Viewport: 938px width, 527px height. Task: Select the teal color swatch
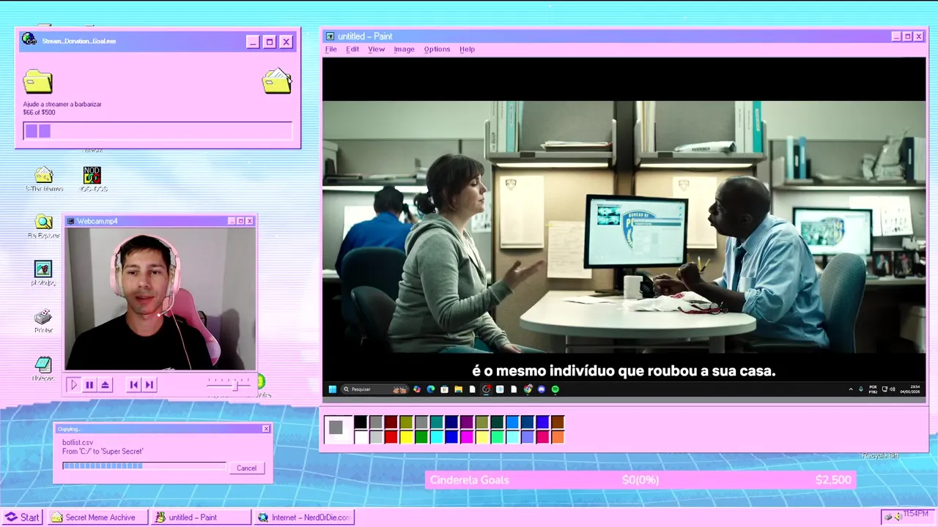(437, 422)
